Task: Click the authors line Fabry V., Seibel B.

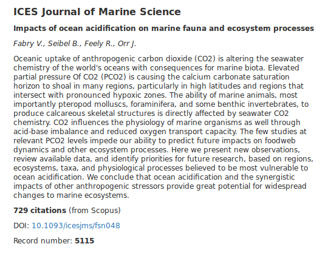Action: [75, 44]
